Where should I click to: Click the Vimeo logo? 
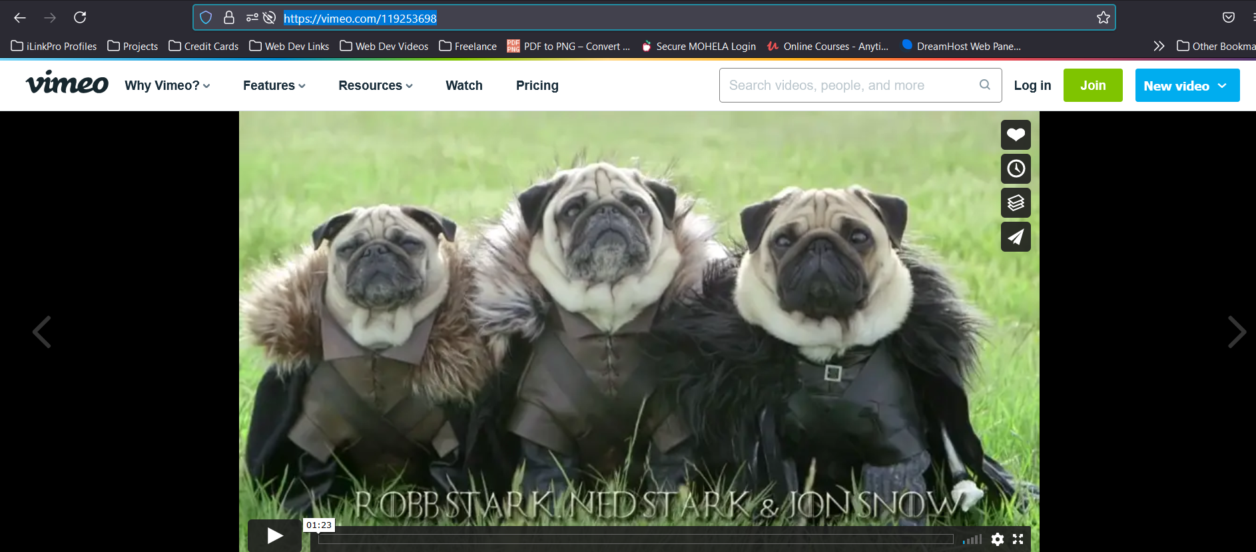[67, 83]
